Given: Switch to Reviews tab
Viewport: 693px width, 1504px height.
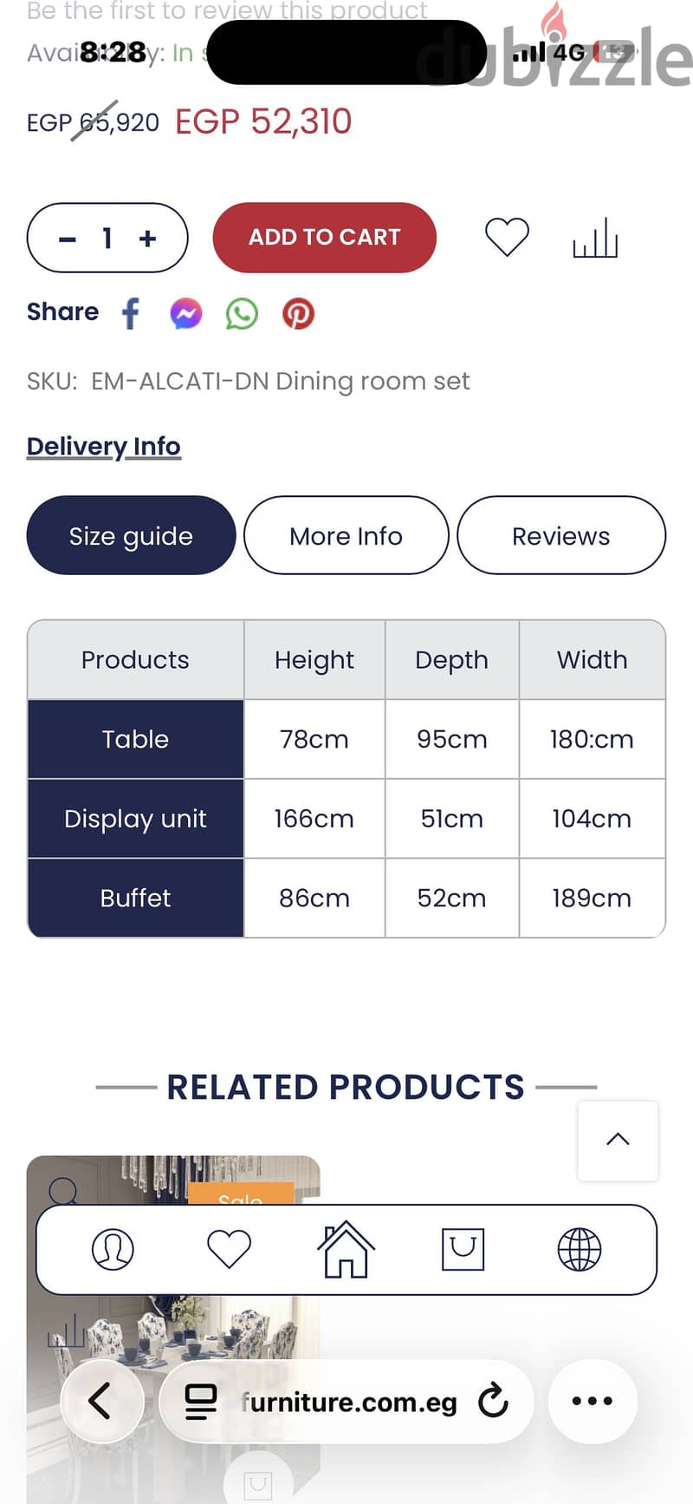Looking at the screenshot, I should 561,535.
